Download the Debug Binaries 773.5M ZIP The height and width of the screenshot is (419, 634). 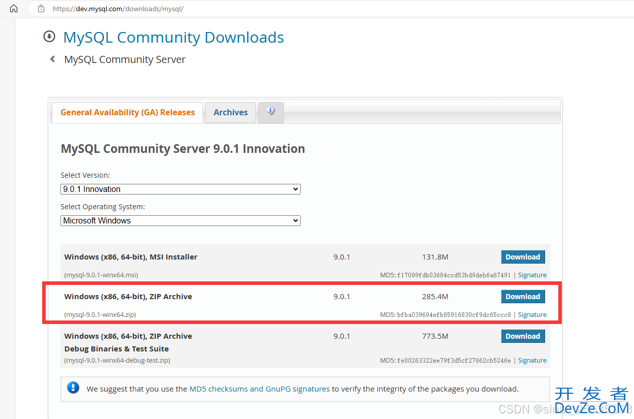(x=523, y=336)
